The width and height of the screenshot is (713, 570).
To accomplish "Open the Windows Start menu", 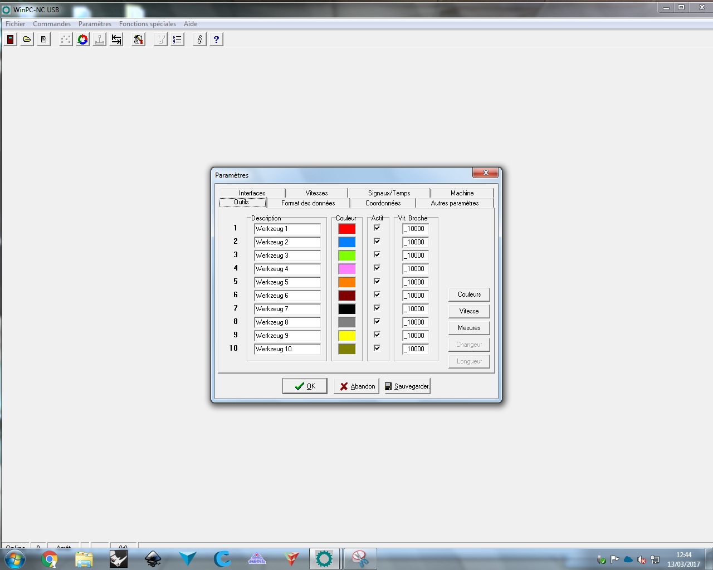I will pos(15,559).
